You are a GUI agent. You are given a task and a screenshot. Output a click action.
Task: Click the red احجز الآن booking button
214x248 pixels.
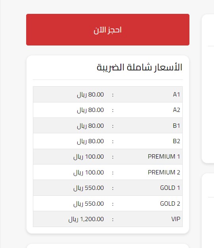coord(108,30)
